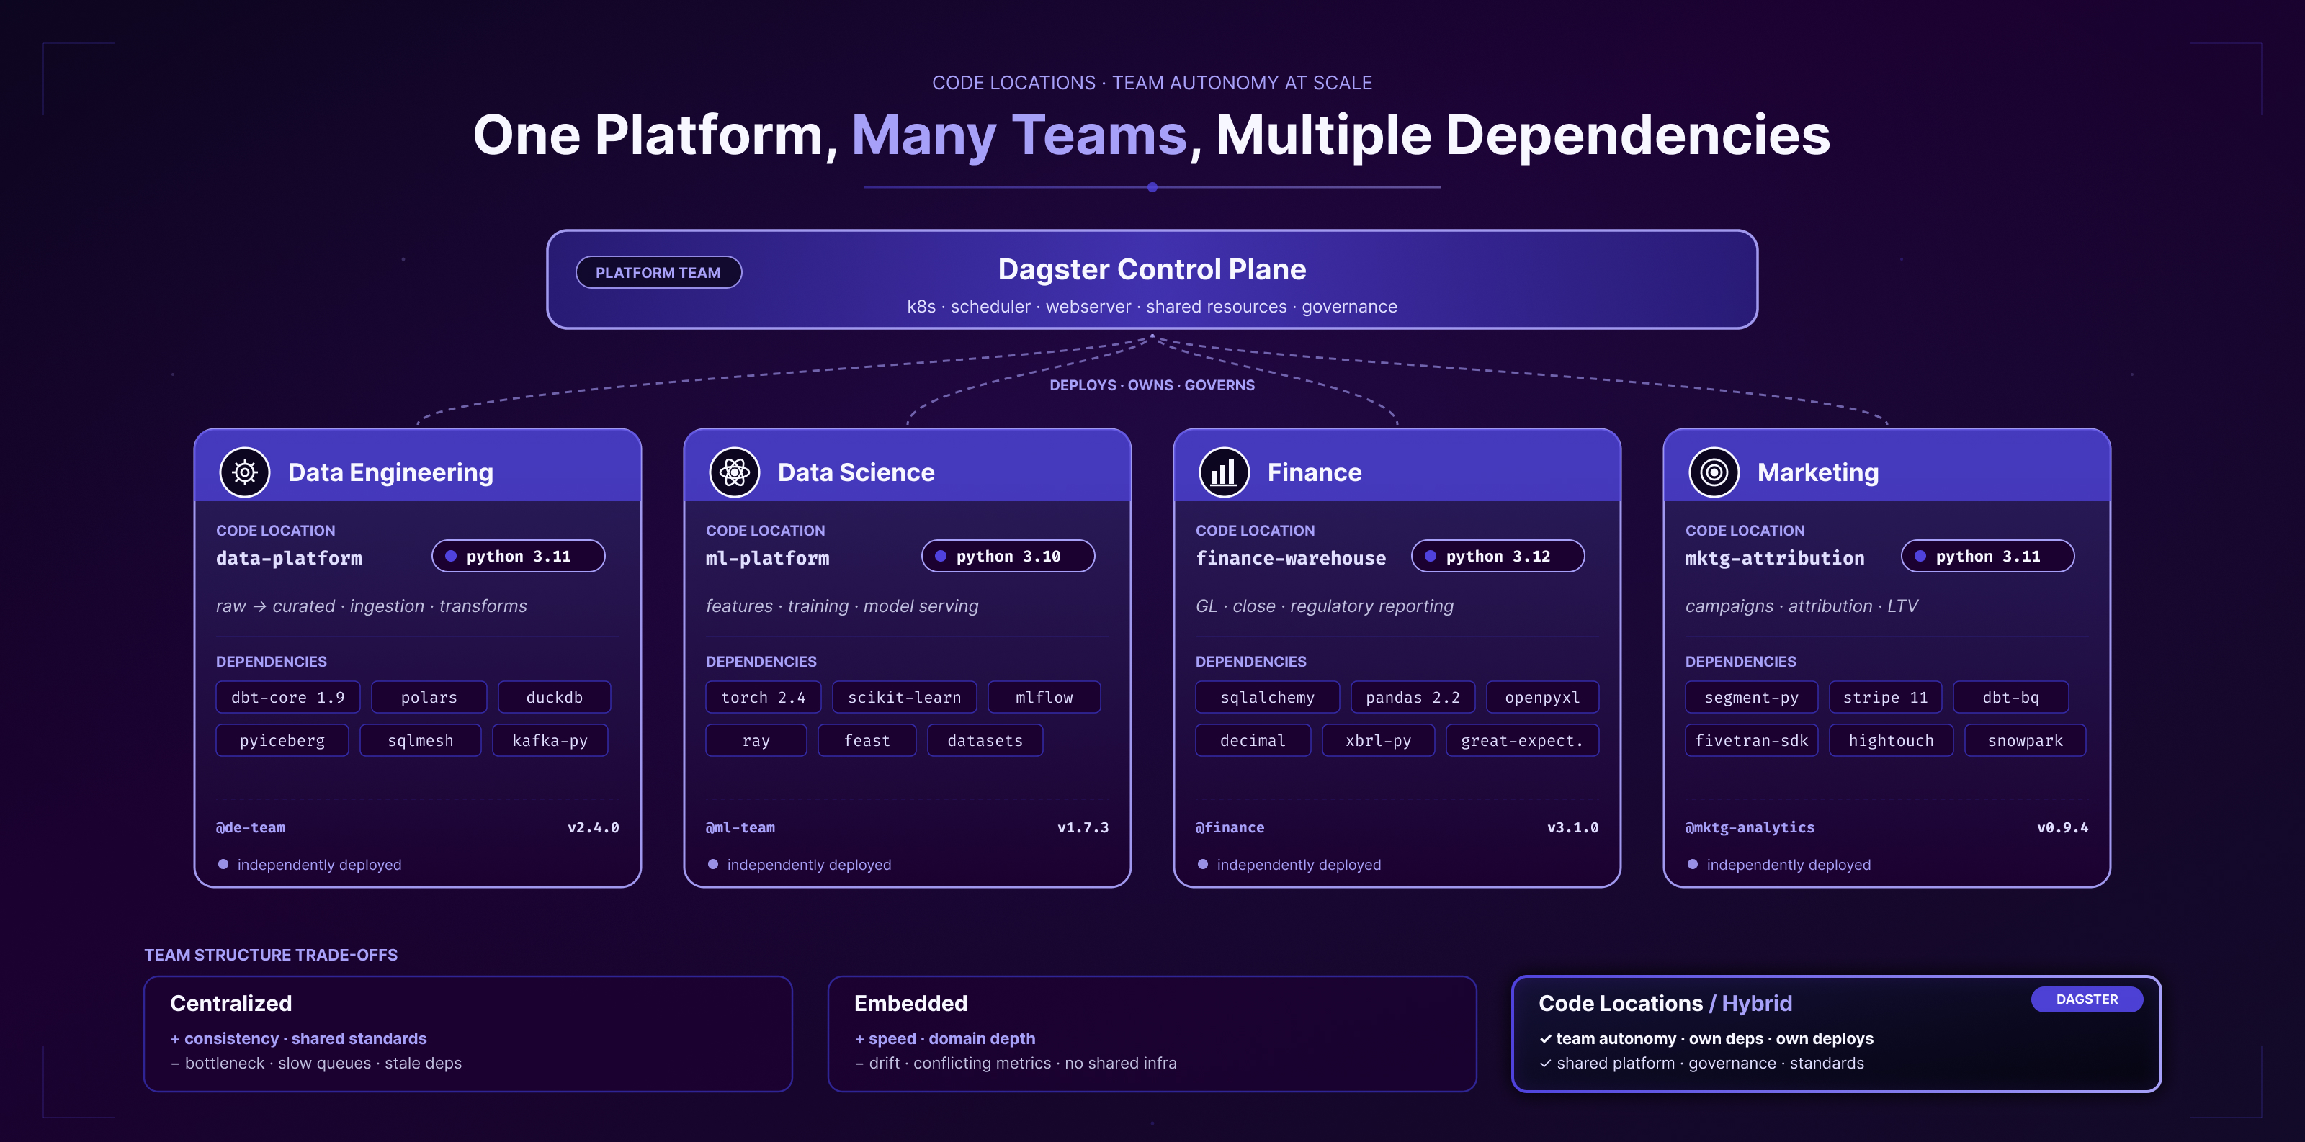Select the hightouch dependency chip
Screen dimensions: 2305x1142
click(x=1892, y=740)
